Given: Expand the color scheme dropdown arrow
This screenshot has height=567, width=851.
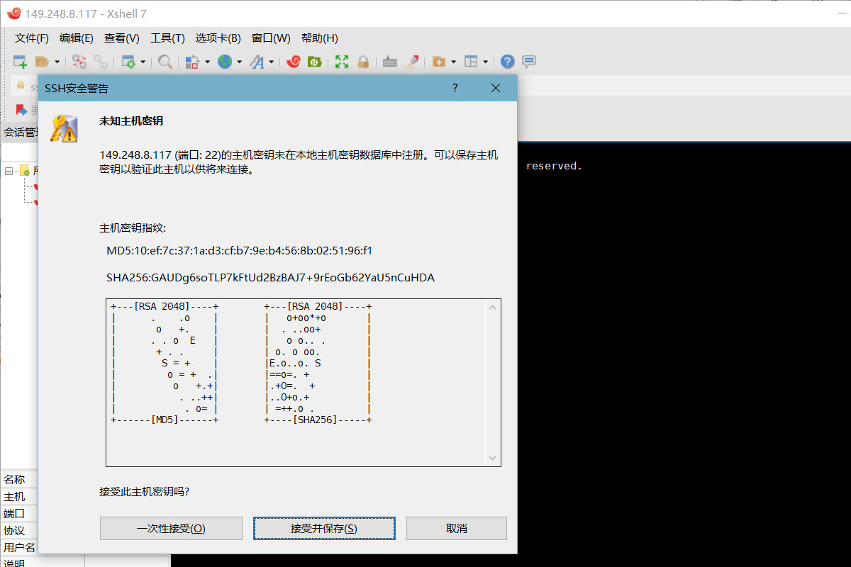Looking at the screenshot, I should 207,62.
